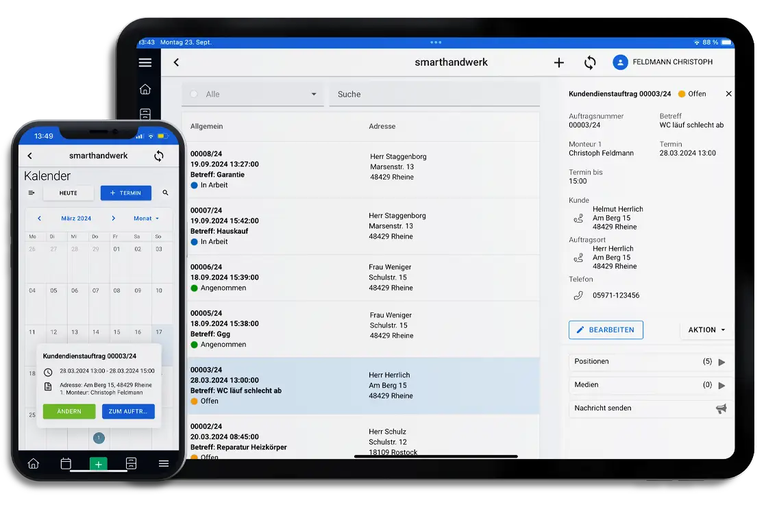The width and height of the screenshot is (779, 507).
Task: Open the Alle filter dropdown
Action: [314, 94]
